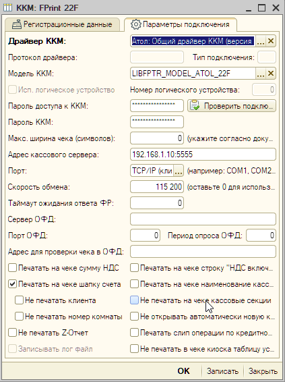Viewport: 285px width, 382px height.
Task: Click the clipboard check icon on Проверить подключение
Action: pos(195,106)
